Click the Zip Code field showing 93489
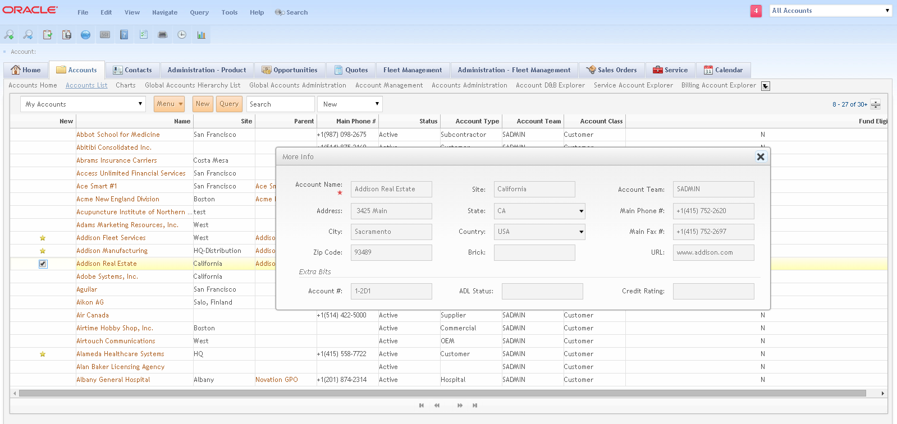The width and height of the screenshot is (897, 424). coord(392,252)
